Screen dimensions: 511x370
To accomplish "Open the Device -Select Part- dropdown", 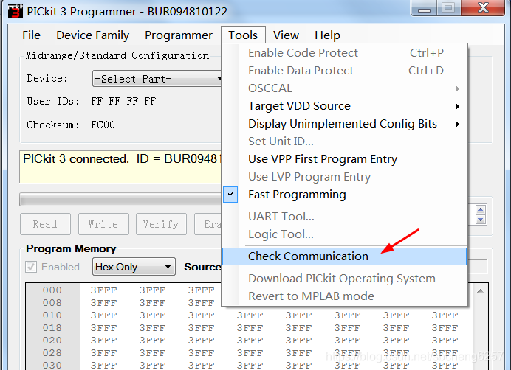I will [157, 79].
